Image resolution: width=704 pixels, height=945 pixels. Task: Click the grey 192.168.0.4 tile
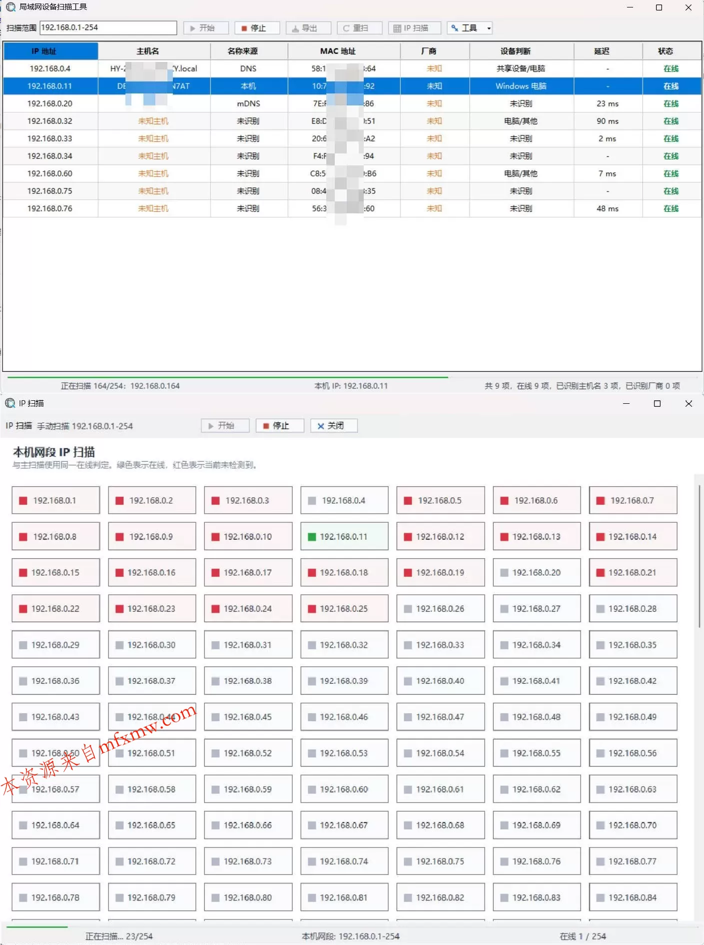(344, 500)
